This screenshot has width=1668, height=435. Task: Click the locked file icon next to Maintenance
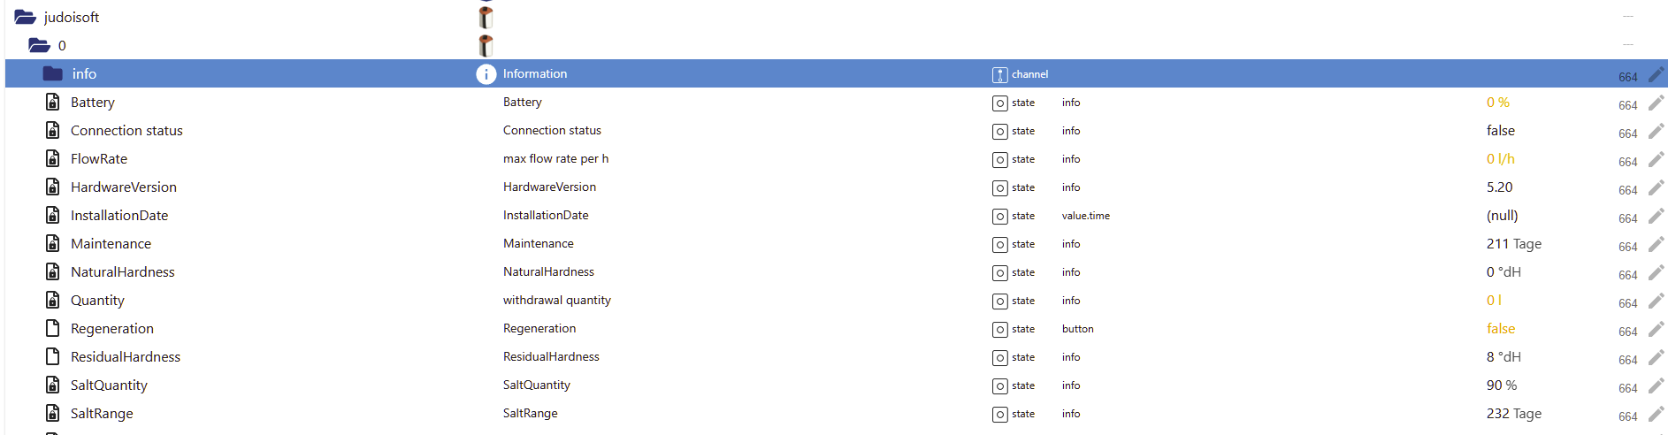53,243
